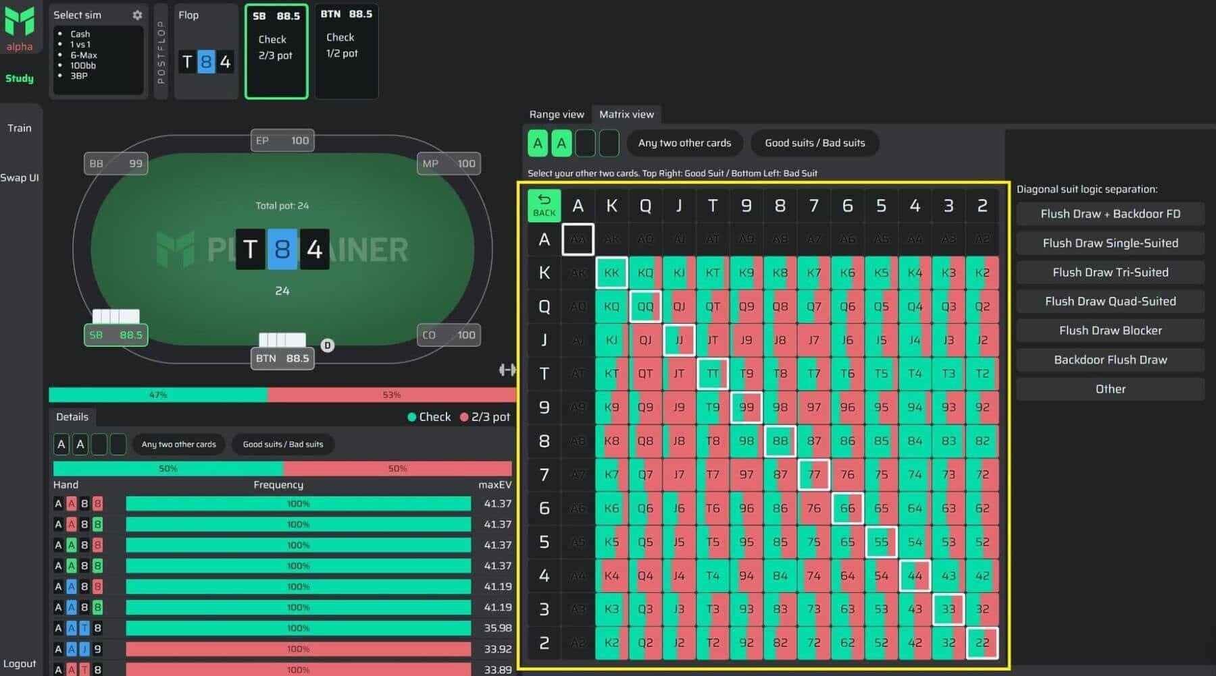Screen dimensions: 1216x676
Task: Click the SB seat badge on table
Action: tap(116, 335)
